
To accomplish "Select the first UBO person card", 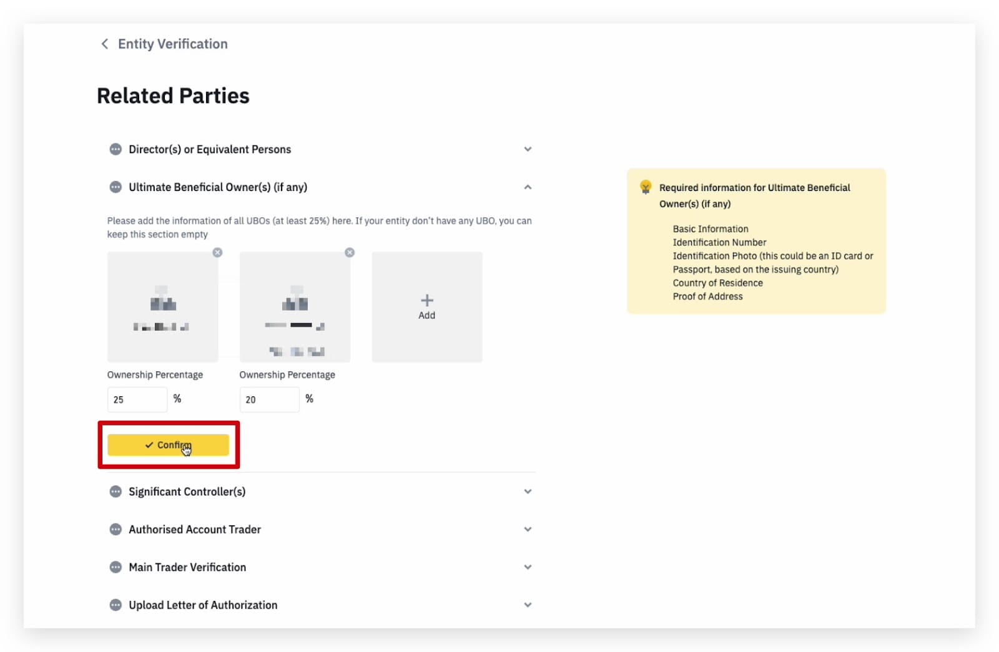I will click(162, 307).
